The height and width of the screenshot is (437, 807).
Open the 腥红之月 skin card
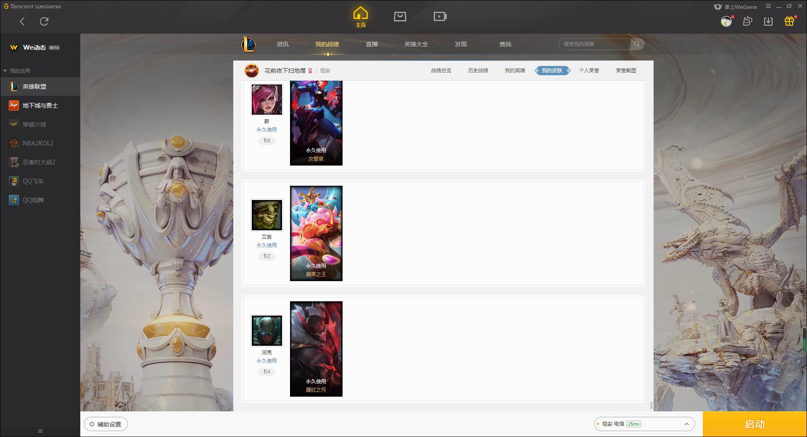(x=316, y=349)
